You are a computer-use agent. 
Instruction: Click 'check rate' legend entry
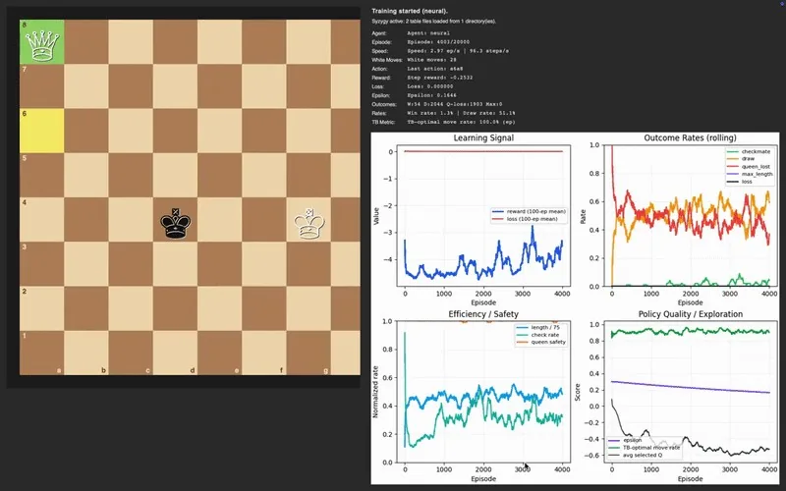537,335
